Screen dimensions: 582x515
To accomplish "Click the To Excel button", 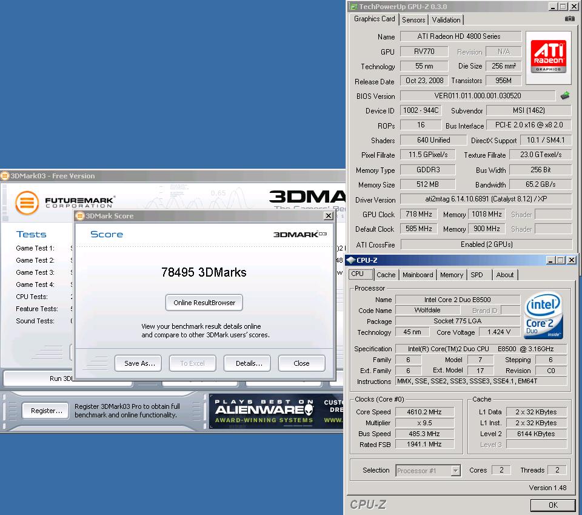I will (x=192, y=363).
